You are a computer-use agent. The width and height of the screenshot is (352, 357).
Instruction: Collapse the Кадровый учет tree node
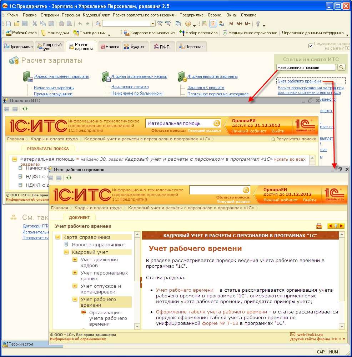[x=66, y=252]
